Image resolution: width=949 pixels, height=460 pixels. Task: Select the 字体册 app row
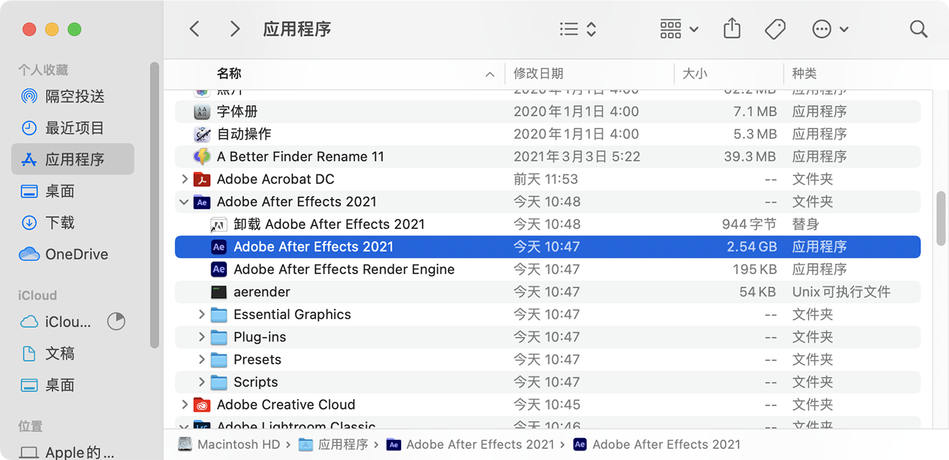coord(548,111)
